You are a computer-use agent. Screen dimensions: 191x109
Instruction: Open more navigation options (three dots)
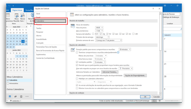click(27, 96)
